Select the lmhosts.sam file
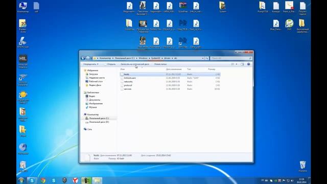 pyautogui.click(x=170, y=78)
